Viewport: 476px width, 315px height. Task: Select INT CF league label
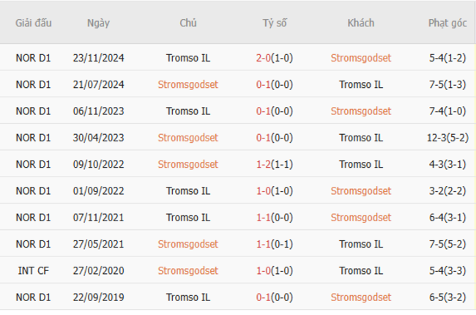click(34, 270)
